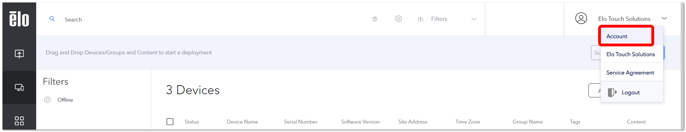Click the Elo logo in sidebar
This screenshot has height=132, width=686.
19,19
